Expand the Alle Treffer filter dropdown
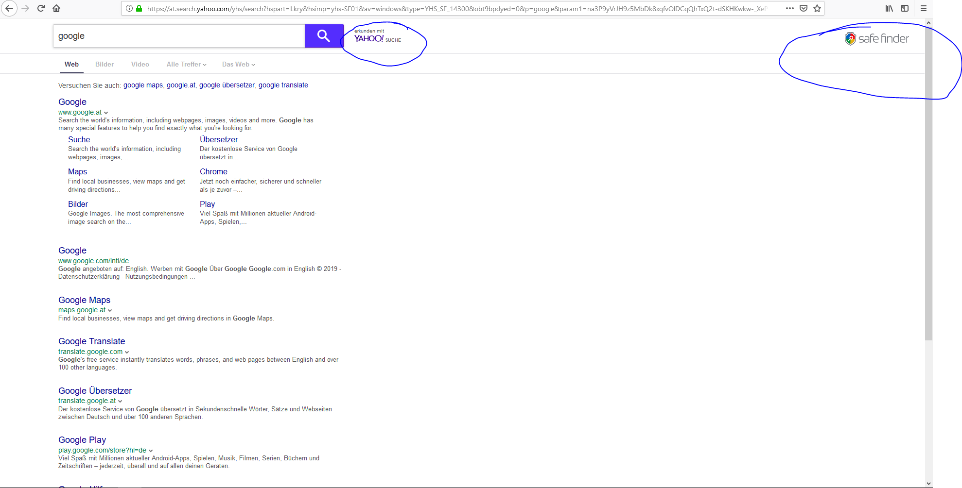 pos(187,64)
